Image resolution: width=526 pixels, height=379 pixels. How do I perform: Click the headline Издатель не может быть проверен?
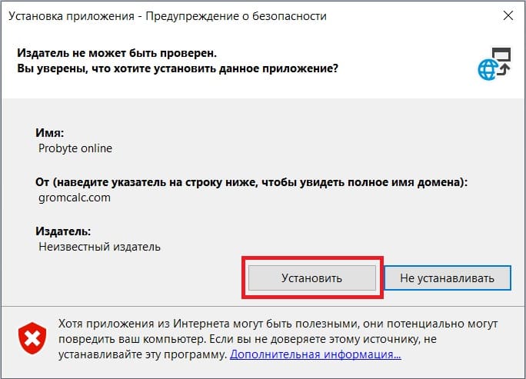[x=116, y=54]
